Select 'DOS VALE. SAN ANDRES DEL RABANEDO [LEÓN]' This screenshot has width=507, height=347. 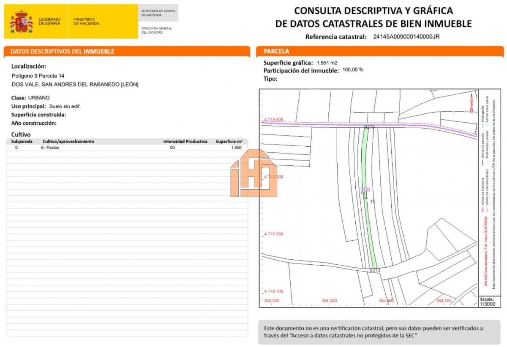pyautogui.click(x=75, y=84)
